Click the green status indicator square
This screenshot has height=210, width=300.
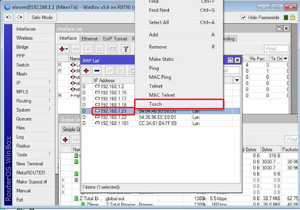[x=286, y=18]
